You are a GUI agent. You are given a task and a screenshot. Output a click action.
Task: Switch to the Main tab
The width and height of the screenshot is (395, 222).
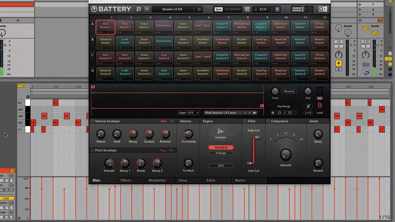96,180
